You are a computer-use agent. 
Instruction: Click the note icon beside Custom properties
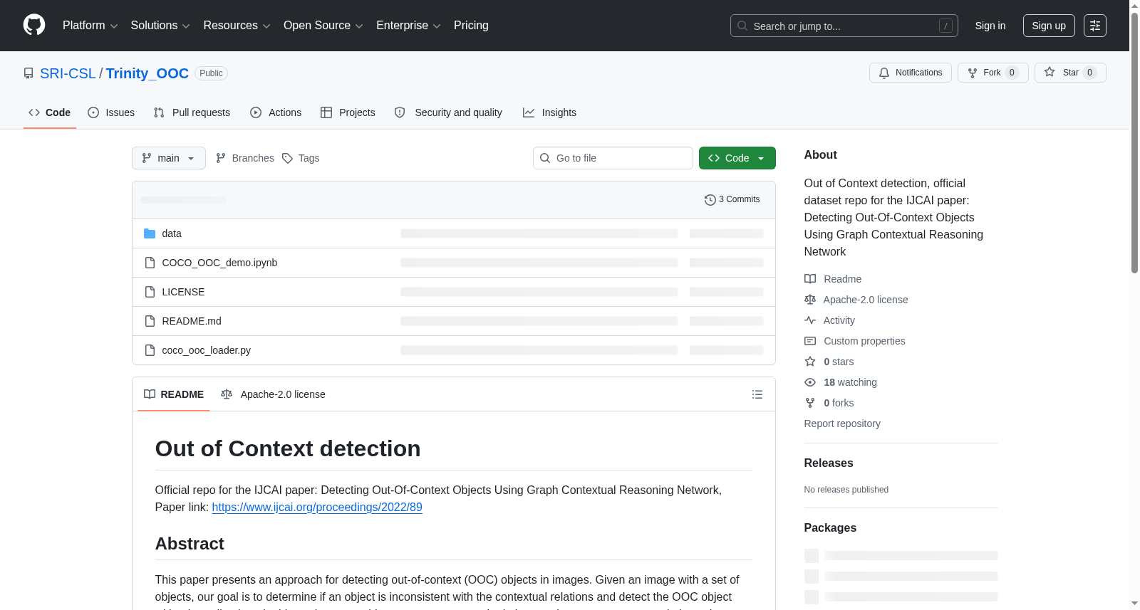point(810,341)
